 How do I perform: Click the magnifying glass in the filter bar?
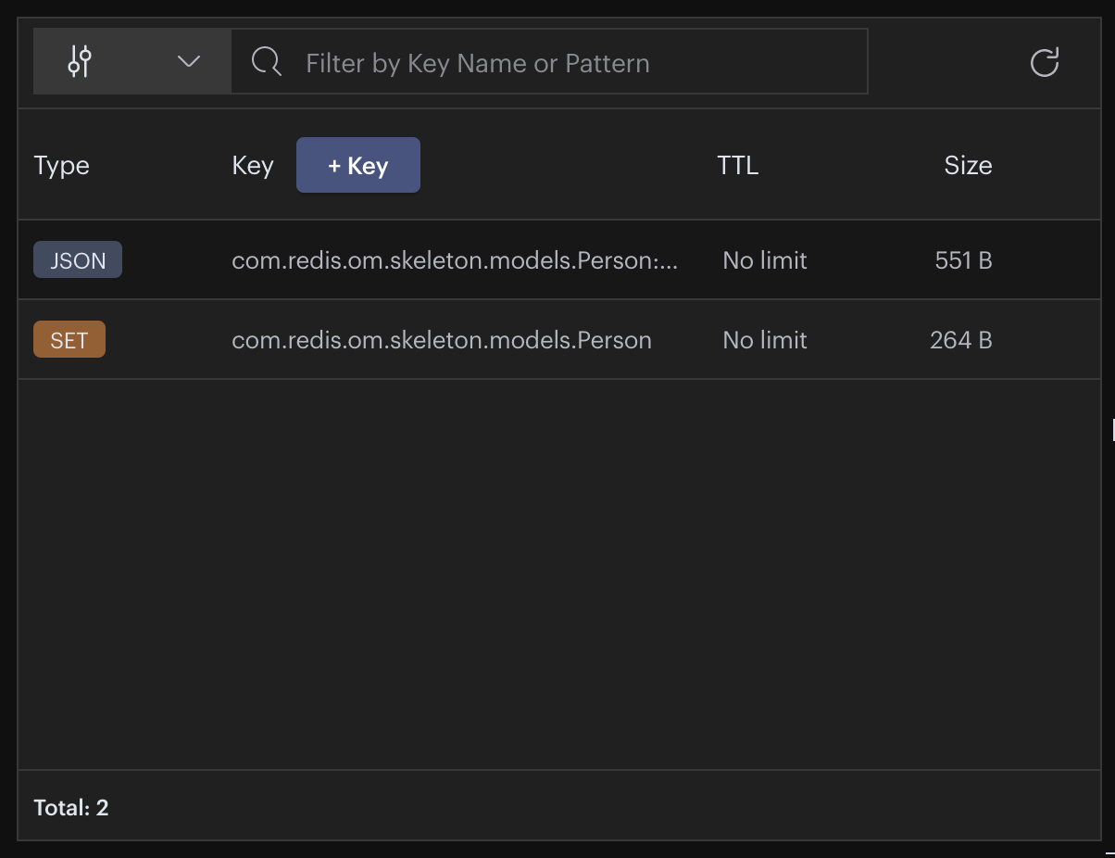coord(265,61)
